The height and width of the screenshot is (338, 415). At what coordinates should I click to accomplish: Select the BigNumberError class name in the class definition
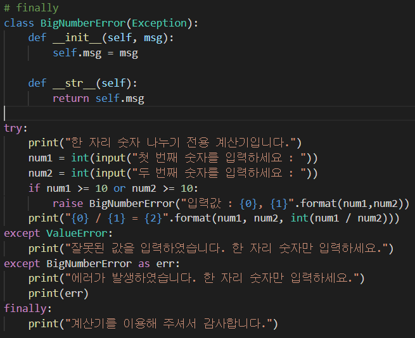coord(83,23)
